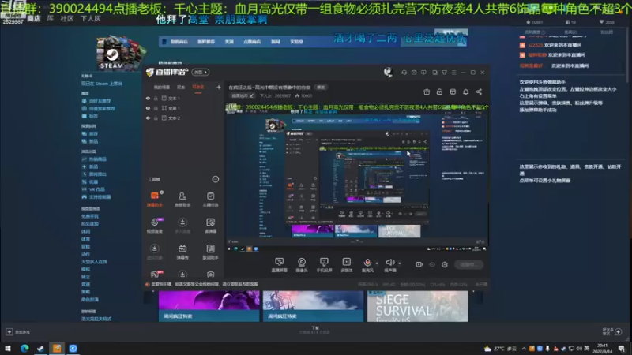
Task: Select the 文本 2 source row
Action: pos(183,118)
